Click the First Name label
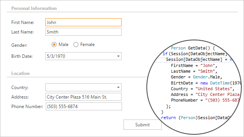This screenshot has height=137, width=244. (x=23, y=22)
